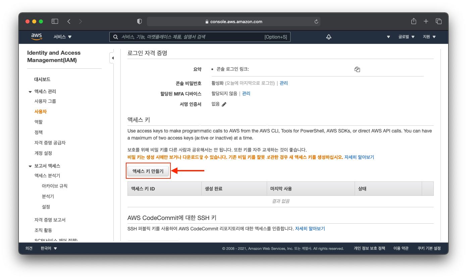Image resolution: width=467 pixels, height=279 pixels.
Task: Click the search magnifier icon
Action: tap(115, 37)
